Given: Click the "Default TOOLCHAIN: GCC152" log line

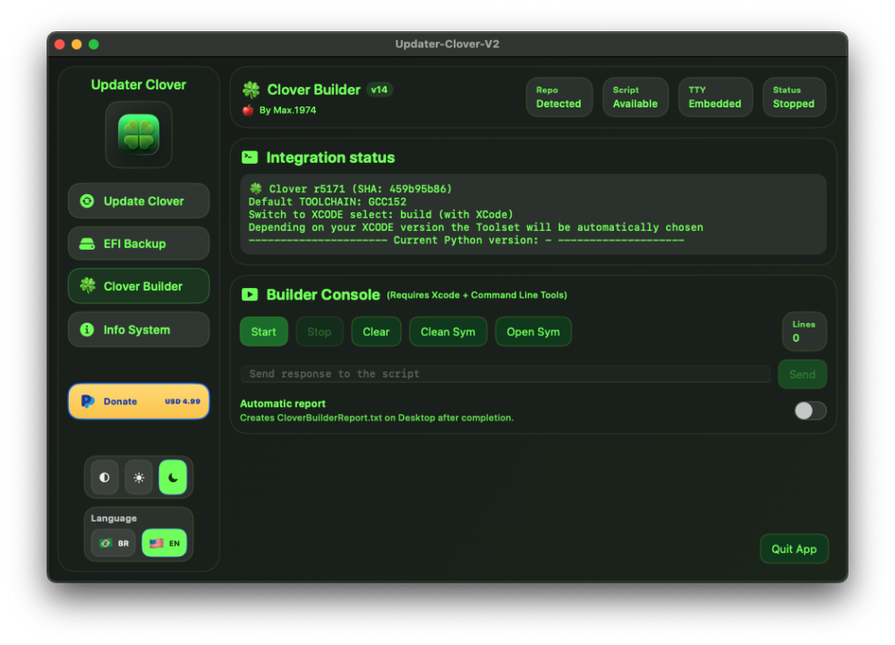Looking at the screenshot, I should 328,202.
